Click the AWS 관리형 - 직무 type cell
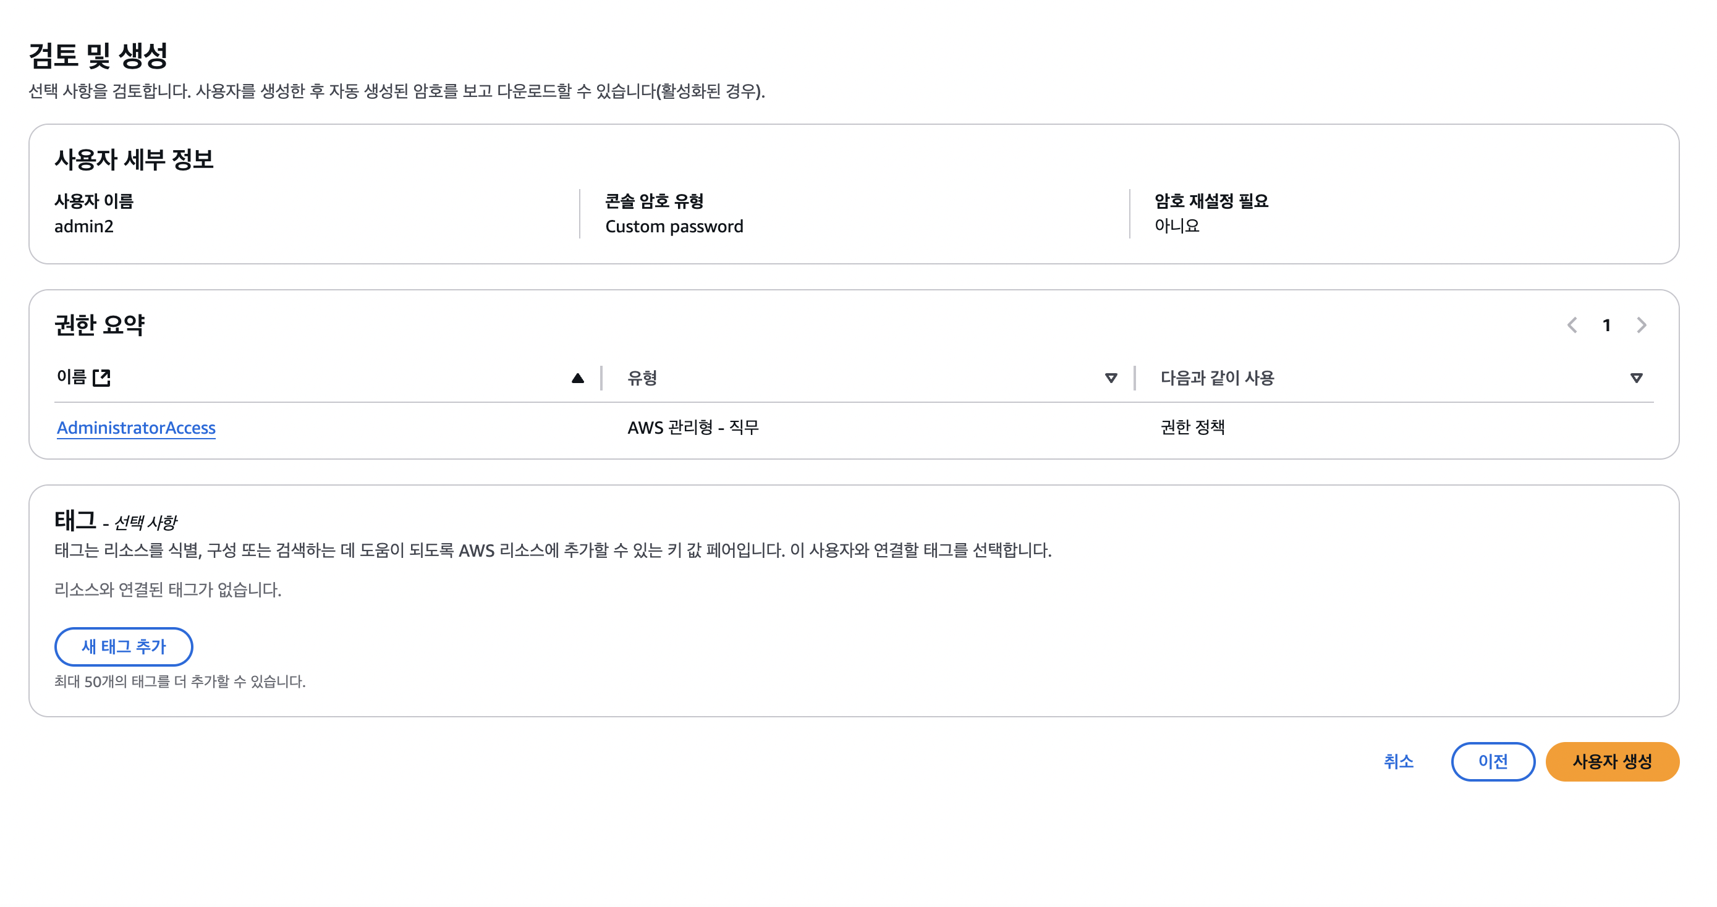This screenshot has width=1717, height=907. point(695,427)
